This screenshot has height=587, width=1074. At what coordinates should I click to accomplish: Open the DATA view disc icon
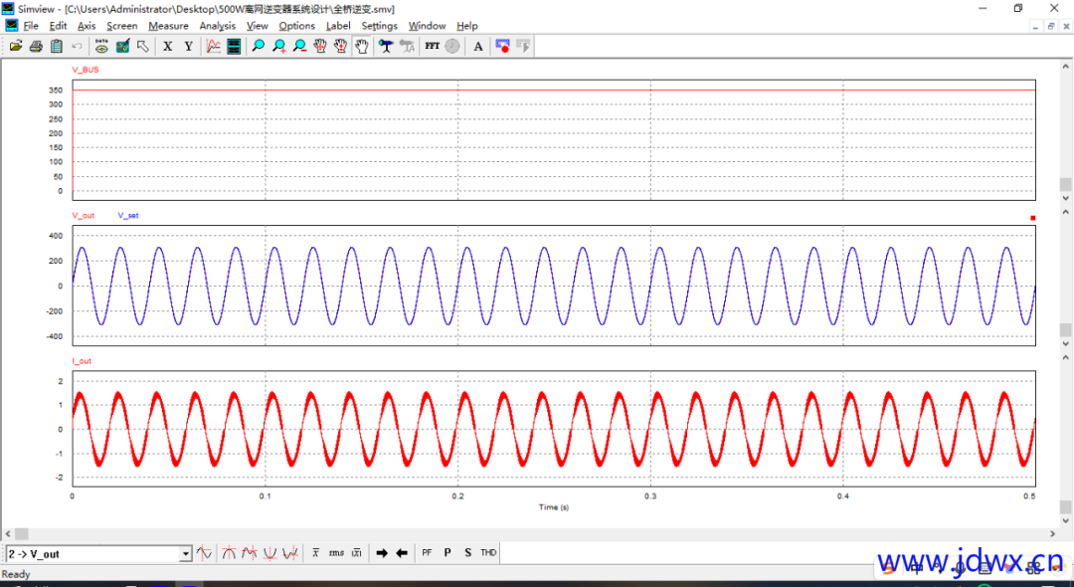[102, 47]
